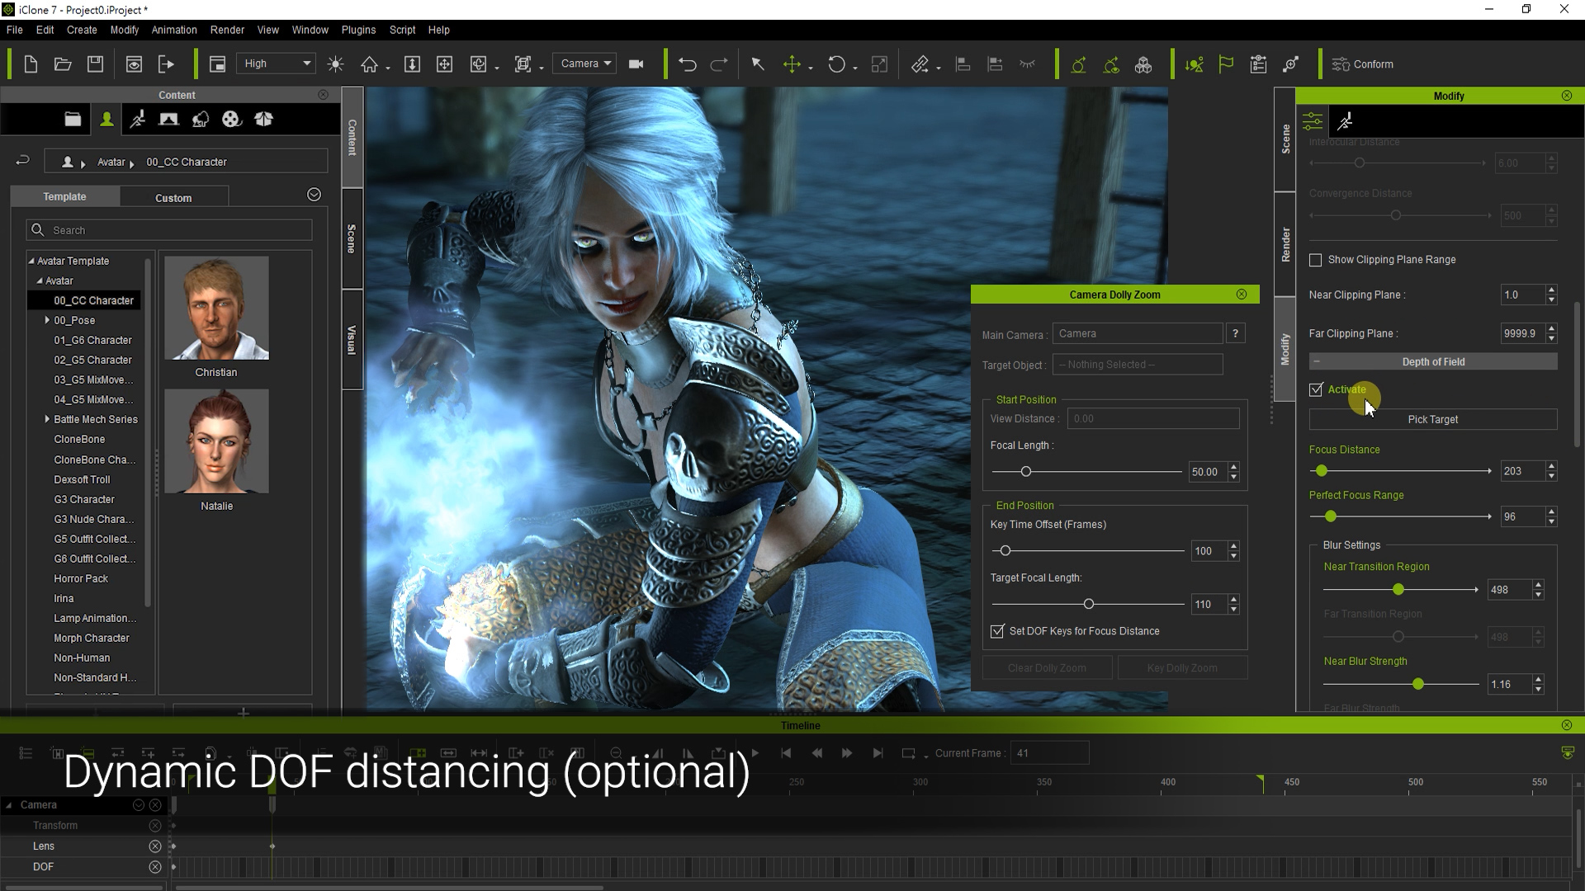Uncheck Activate Depth of Field
Image resolution: width=1585 pixels, height=891 pixels.
[x=1316, y=389]
